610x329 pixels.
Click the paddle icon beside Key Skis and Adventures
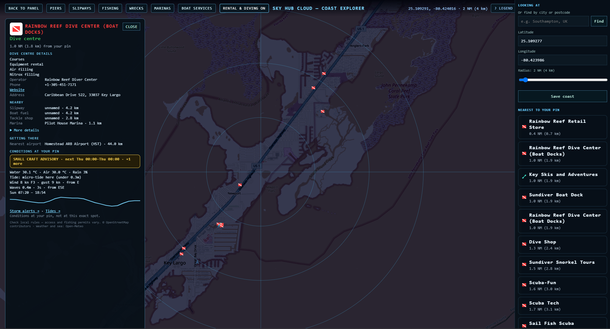[524, 177]
